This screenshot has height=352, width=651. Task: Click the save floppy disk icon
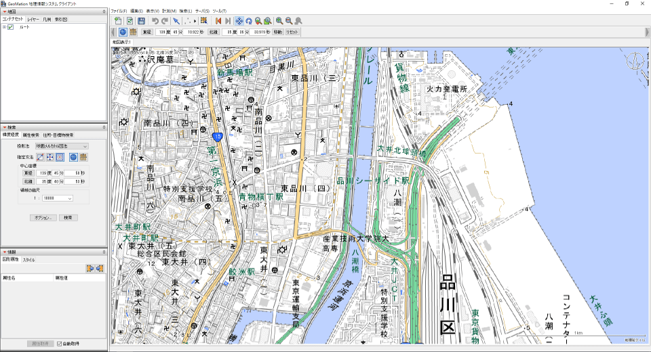tap(141, 22)
